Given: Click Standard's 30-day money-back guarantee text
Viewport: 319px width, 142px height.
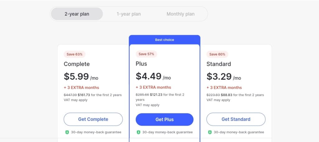Looking at the screenshot, I should tap(239, 132).
